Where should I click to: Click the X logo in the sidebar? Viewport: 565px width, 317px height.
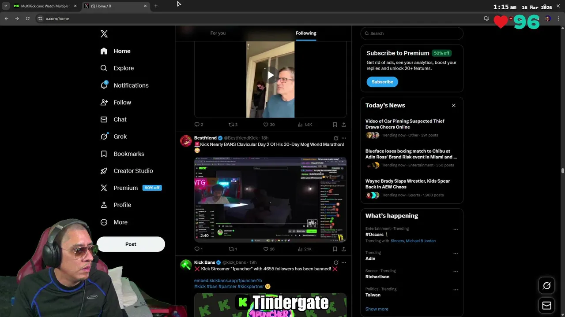[x=104, y=34]
